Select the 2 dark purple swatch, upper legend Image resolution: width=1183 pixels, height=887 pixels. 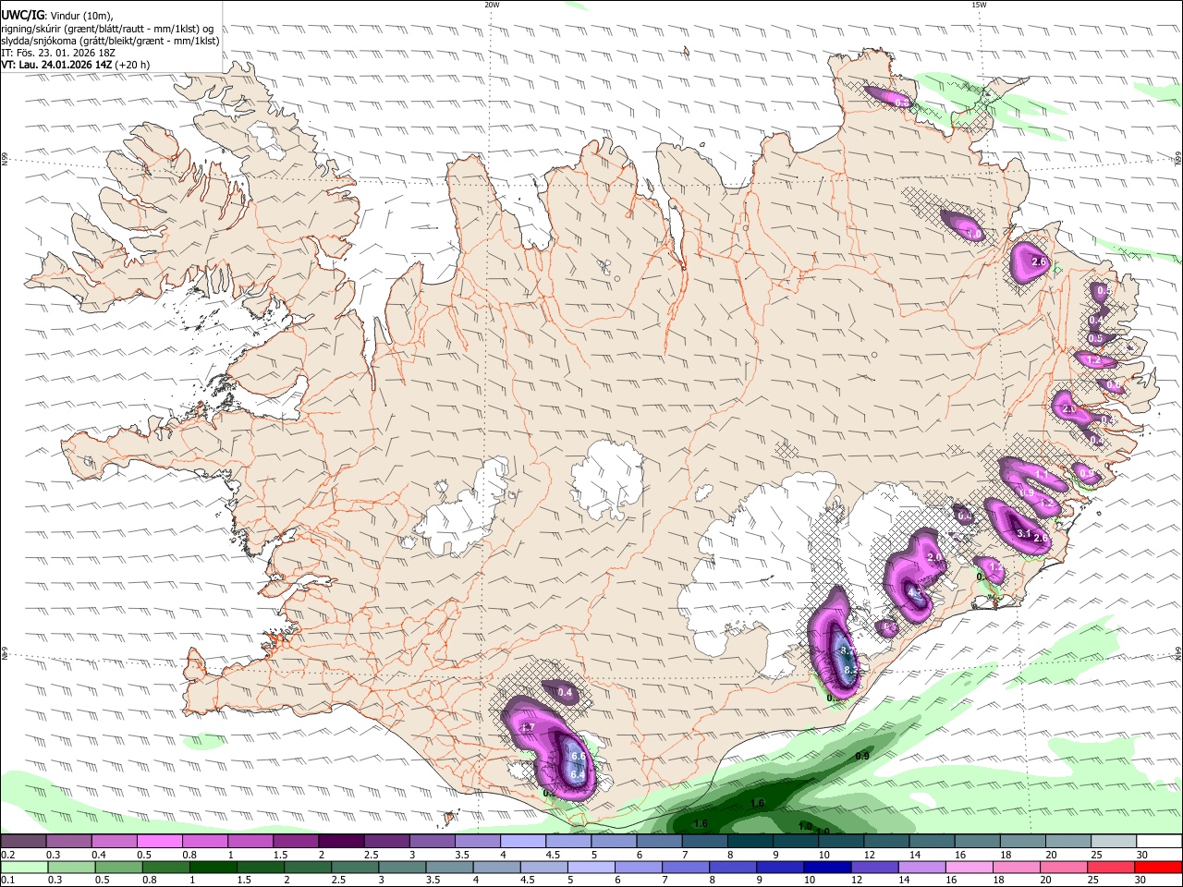(340, 842)
